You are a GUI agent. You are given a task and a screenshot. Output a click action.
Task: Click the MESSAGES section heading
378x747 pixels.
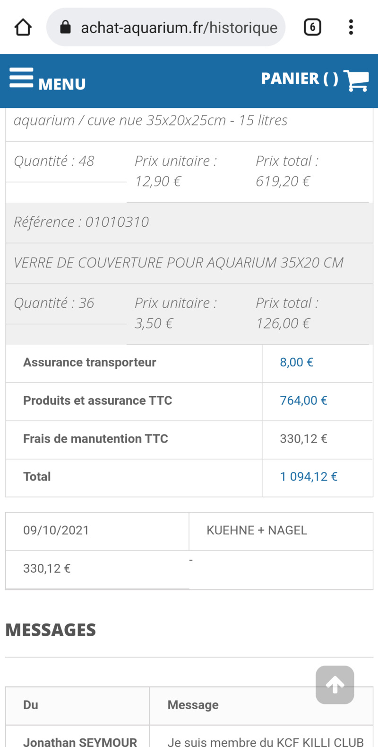click(51, 630)
